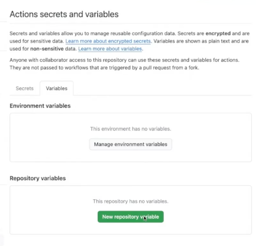259x246 pixels.
Task: Click 'This environment has no variables' text
Action: [130, 129]
